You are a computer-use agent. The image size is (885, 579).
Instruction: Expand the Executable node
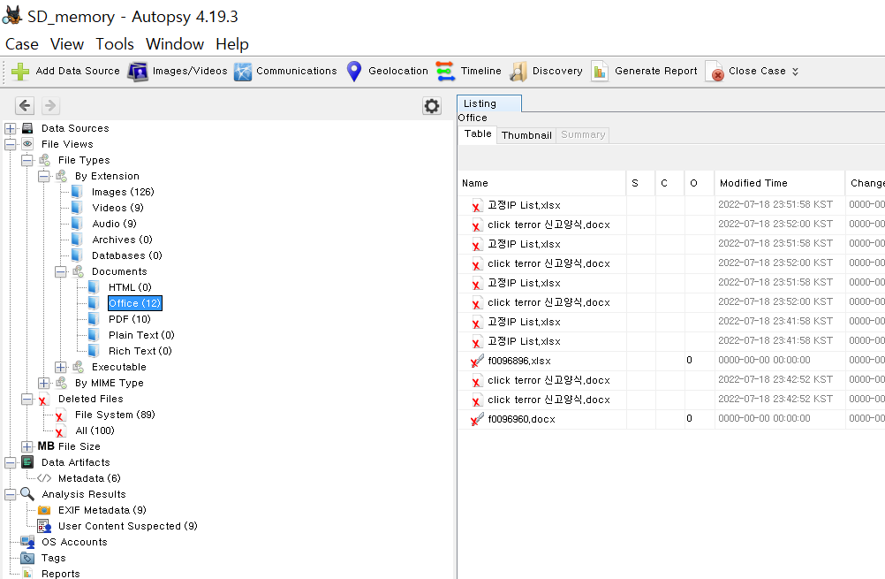(x=61, y=367)
